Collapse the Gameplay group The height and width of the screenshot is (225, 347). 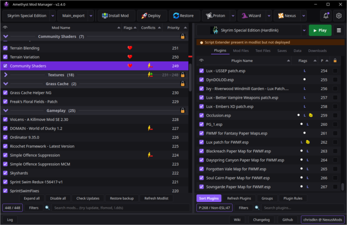(x=6, y=111)
